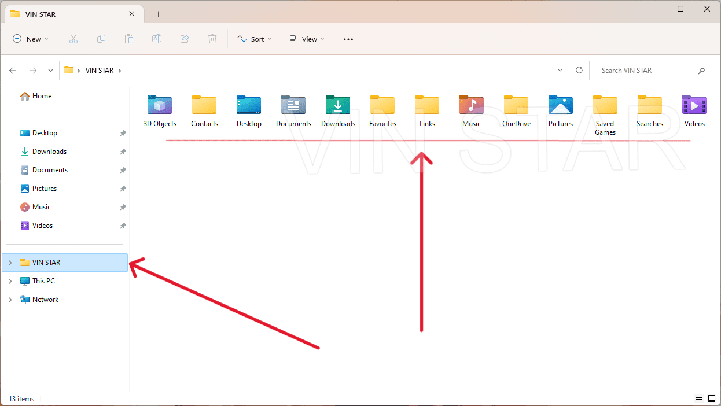The height and width of the screenshot is (406, 721).
Task: Open the See more three-dots menu
Action: pyautogui.click(x=348, y=39)
